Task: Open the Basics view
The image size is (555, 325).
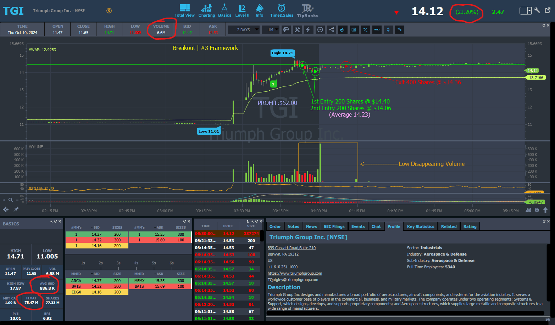Action: point(224,11)
